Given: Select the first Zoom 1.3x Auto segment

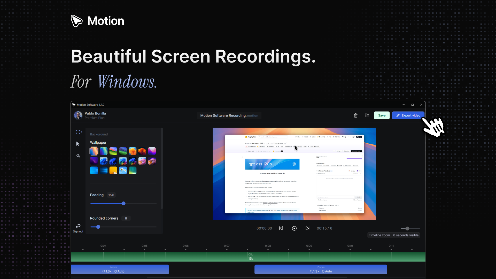Looking at the screenshot, I should pos(120,269).
